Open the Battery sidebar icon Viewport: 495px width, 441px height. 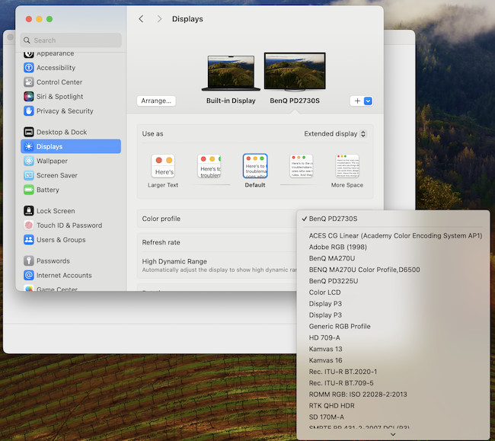(x=29, y=190)
